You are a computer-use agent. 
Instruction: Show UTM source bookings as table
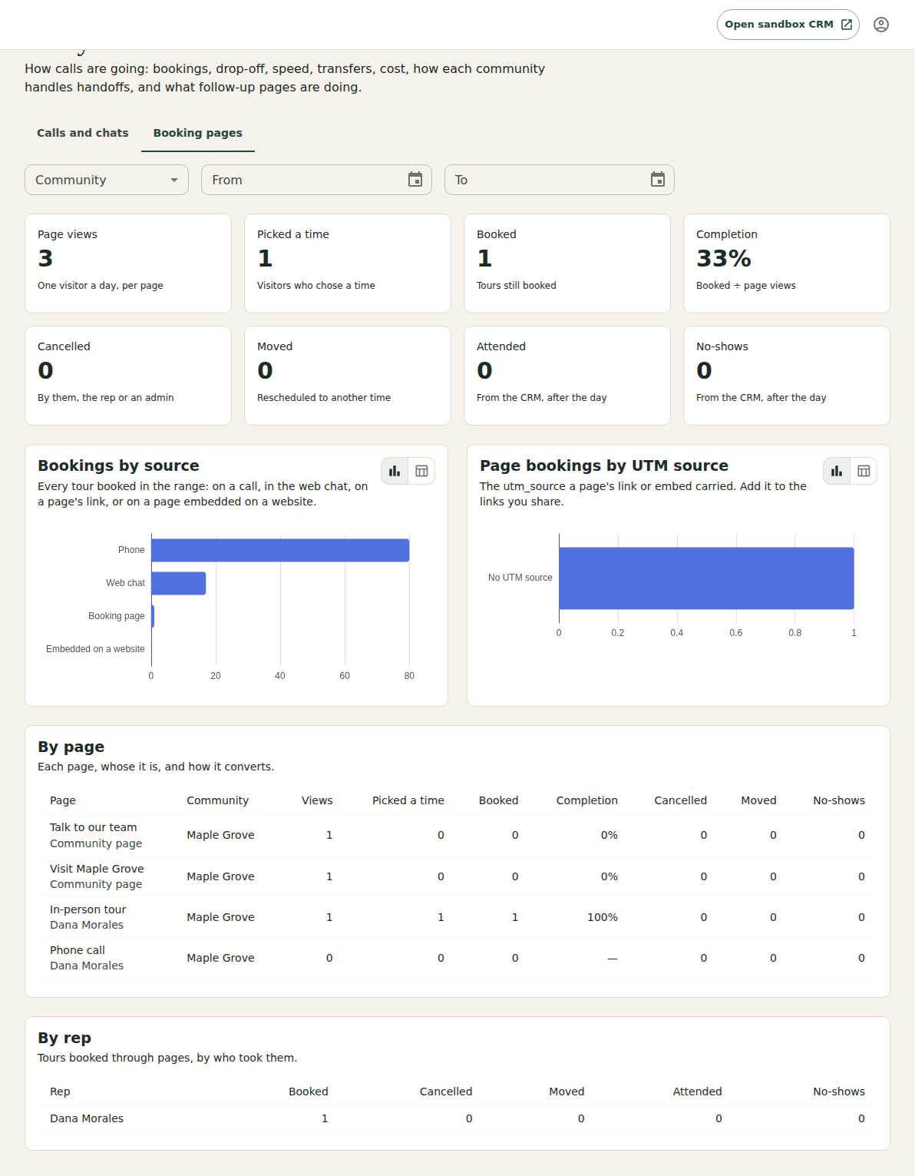point(864,471)
